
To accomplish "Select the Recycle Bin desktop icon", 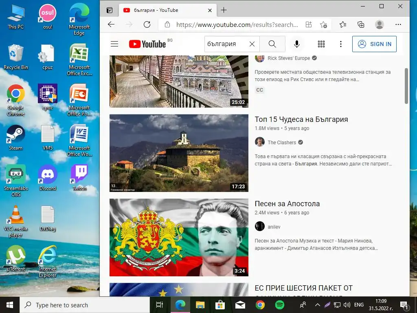I will pyautogui.click(x=16, y=57).
